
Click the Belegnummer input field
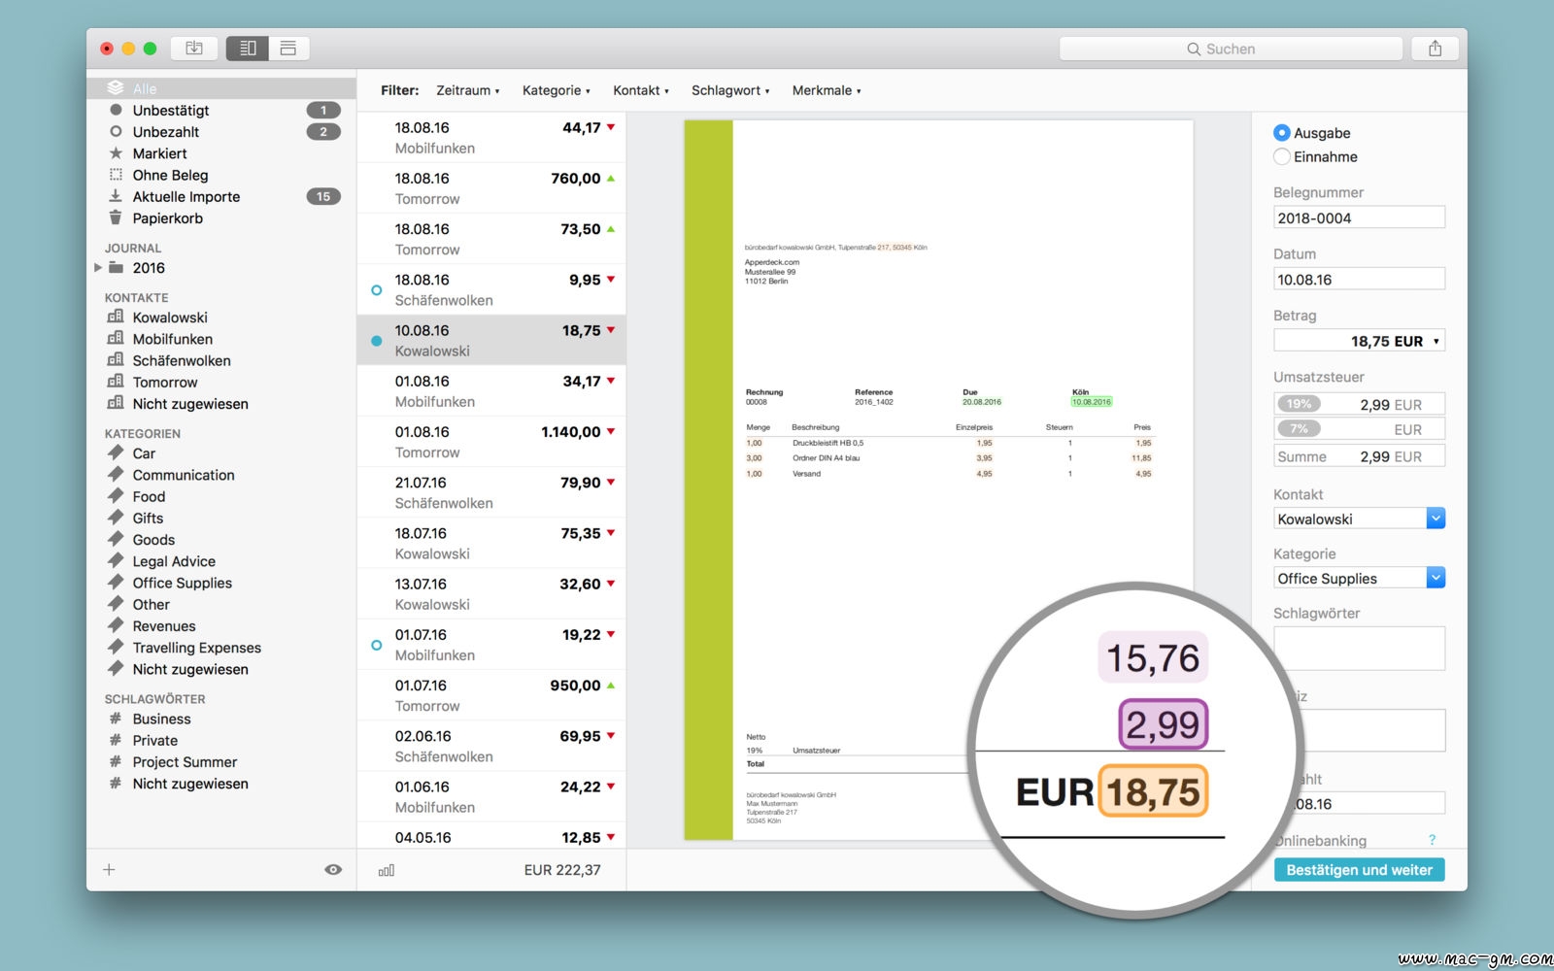[x=1359, y=218]
